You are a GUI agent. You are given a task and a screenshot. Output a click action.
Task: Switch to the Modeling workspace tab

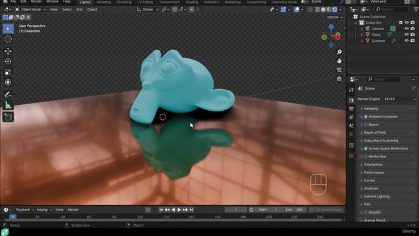tap(103, 2)
